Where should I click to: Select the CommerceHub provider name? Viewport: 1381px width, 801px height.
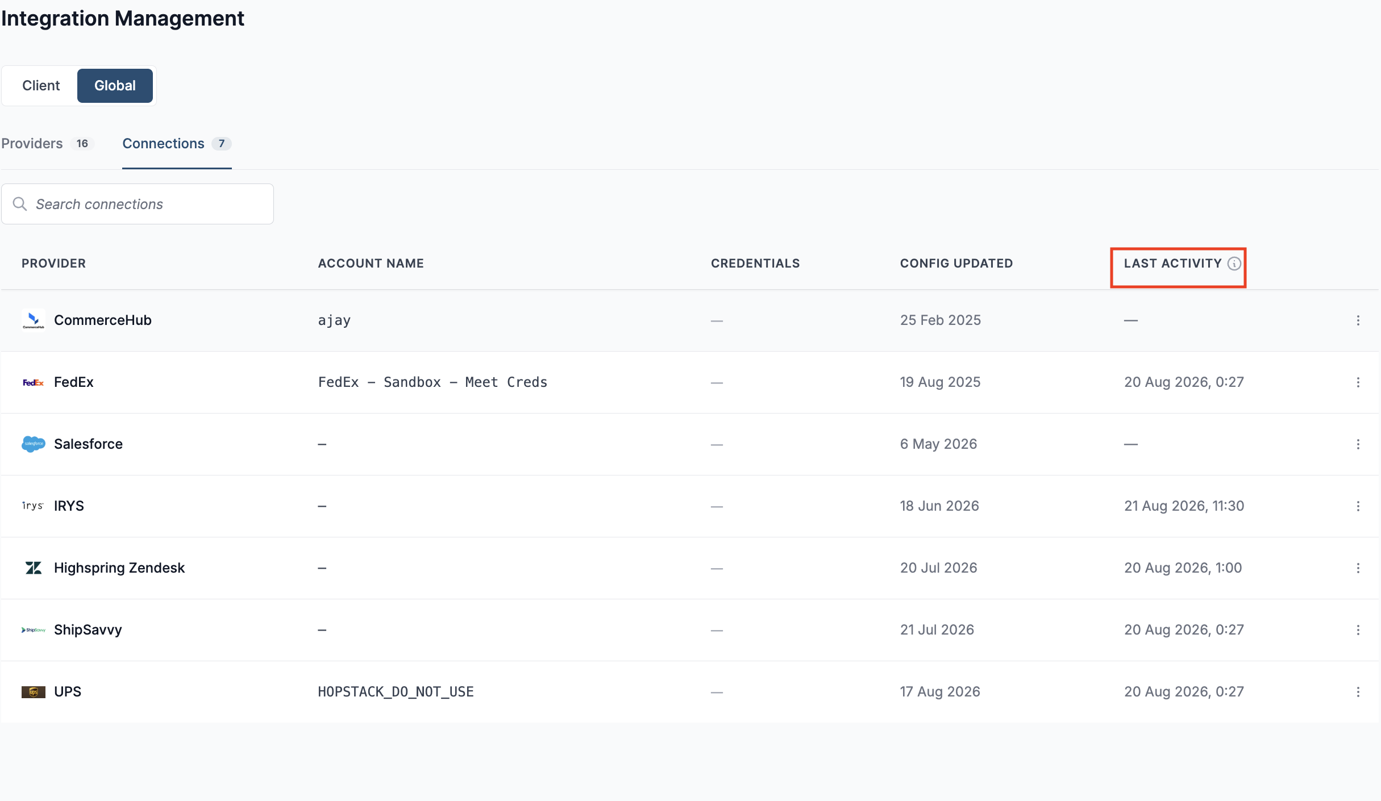(103, 320)
